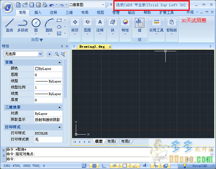Switch to the 插入 ribbon tab
Screen dimensions: 216x169
point(38,13)
